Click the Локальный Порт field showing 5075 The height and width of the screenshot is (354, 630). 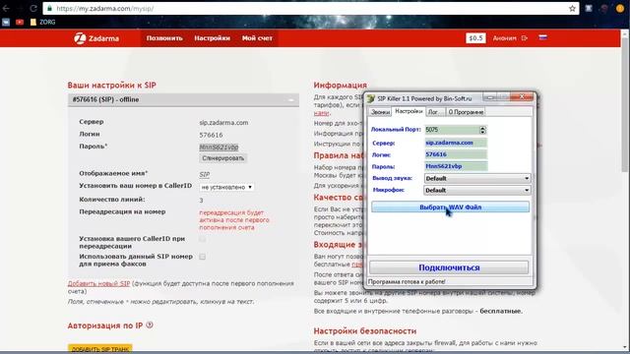coord(452,130)
